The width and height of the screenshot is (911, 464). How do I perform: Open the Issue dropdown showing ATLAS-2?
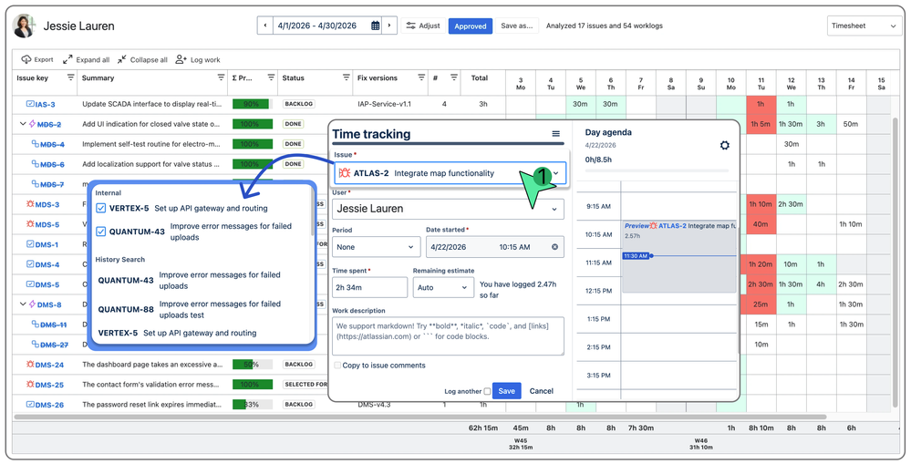450,173
